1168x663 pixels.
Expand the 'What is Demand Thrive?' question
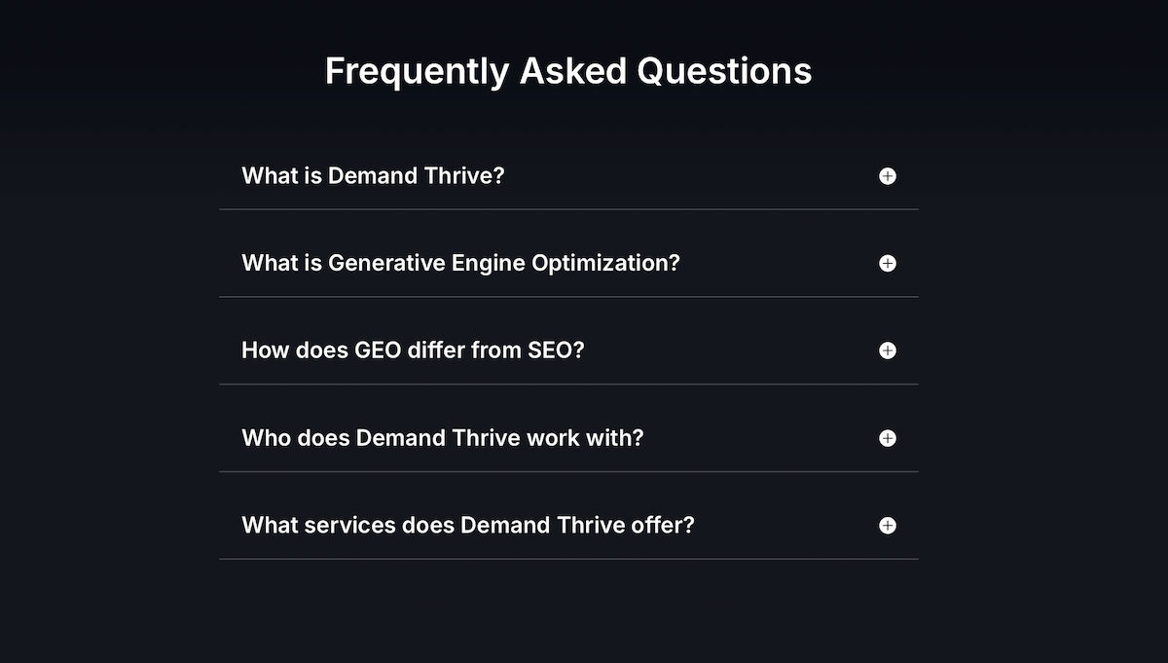tap(373, 176)
